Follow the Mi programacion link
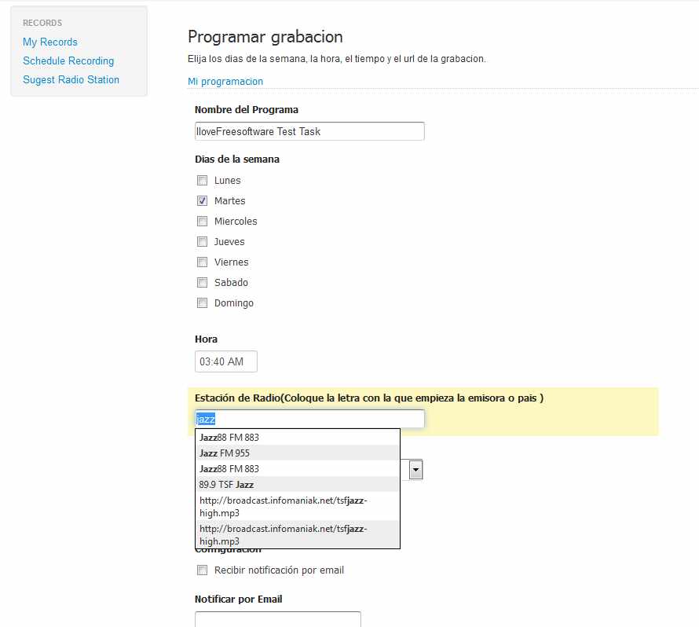 (x=225, y=81)
